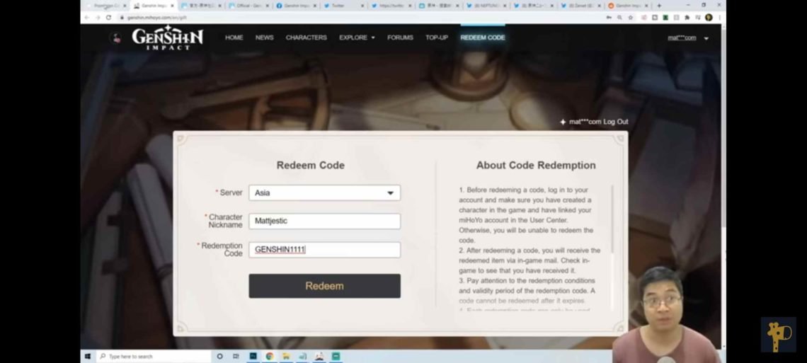The image size is (807, 363).
Task: Open the Chrome profile avatar
Action: [x=709, y=18]
